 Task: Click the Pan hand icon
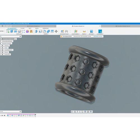click(77, 112)
